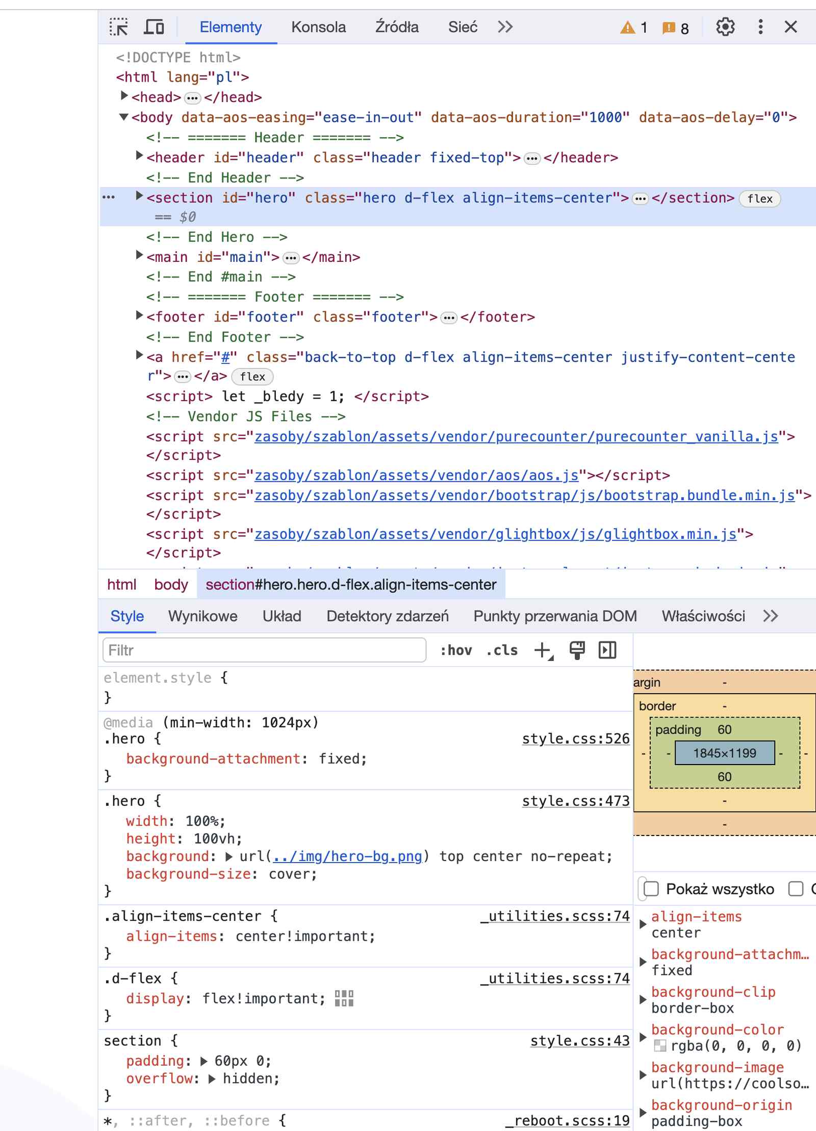Open the Sieć tab
This screenshot has width=816, height=1131.
pyautogui.click(x=463, y=27)
